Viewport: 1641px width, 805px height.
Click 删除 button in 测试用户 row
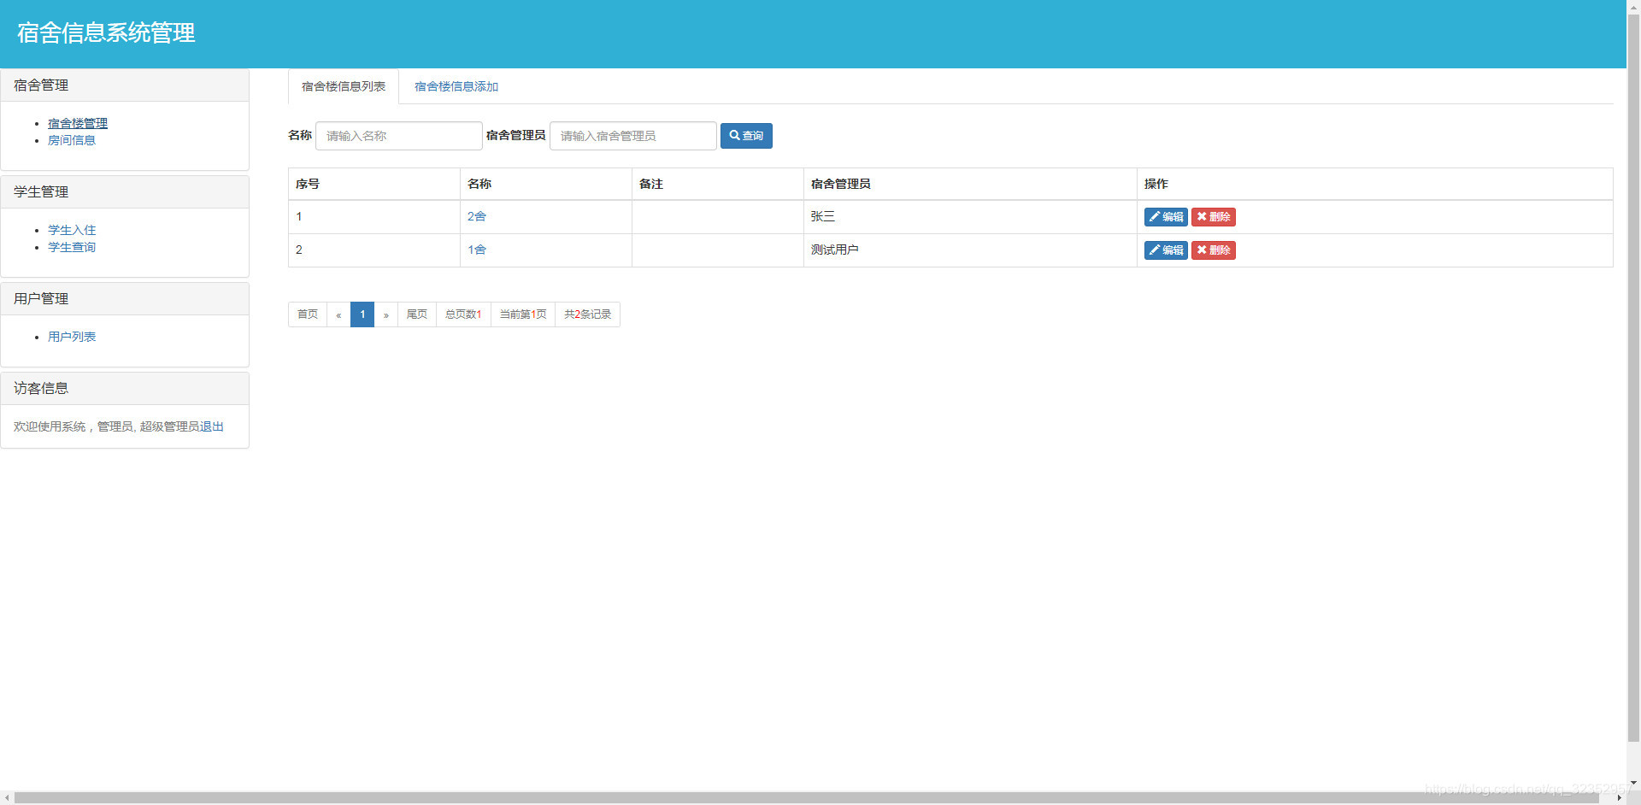(x=1214, y=250)
